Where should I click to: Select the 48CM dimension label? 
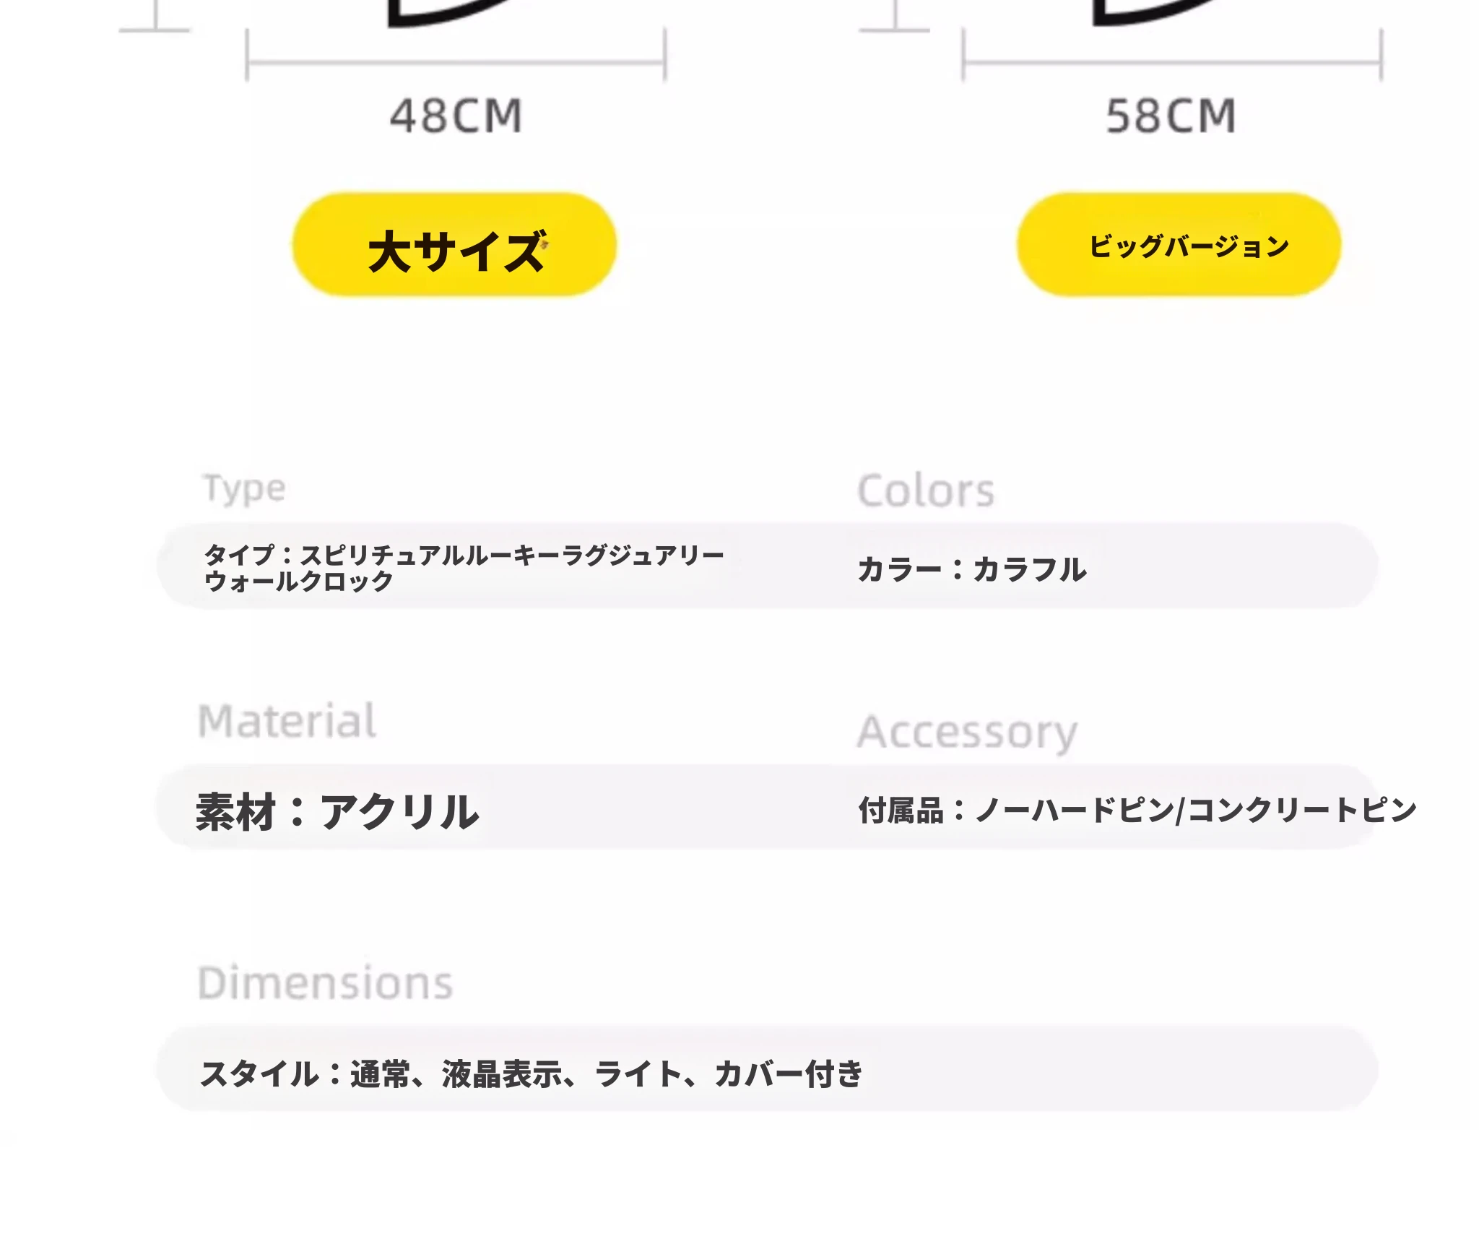click(x=456, y=116)
